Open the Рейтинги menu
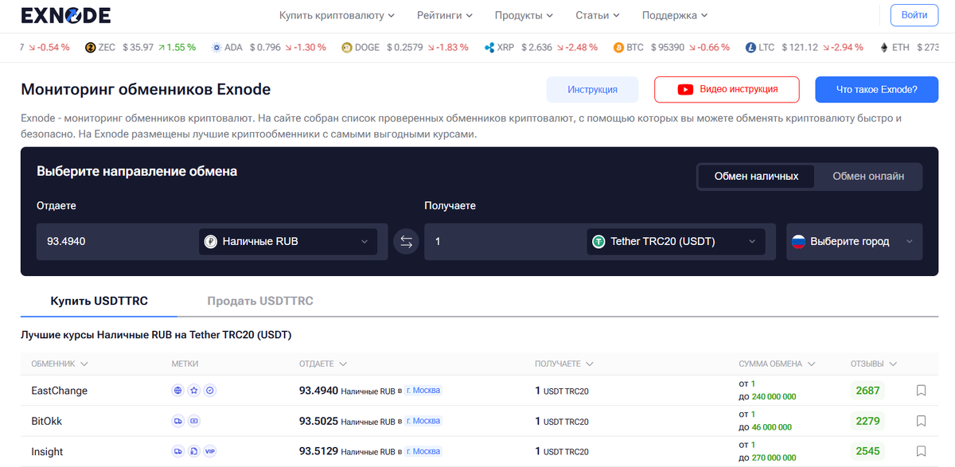Image resolution: width=955 pixels, height=467 pixels. pyautogui.click(x=444, y=15)
